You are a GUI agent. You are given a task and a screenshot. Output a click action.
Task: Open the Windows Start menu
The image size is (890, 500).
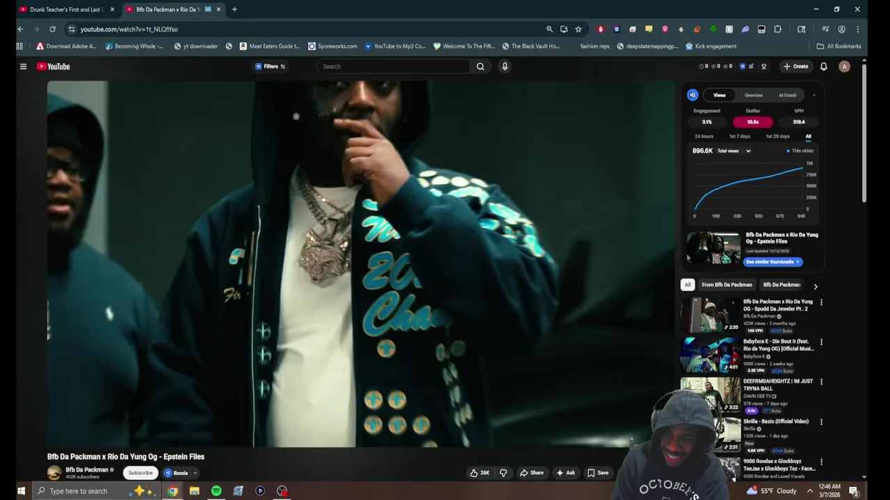coord(21,491)
